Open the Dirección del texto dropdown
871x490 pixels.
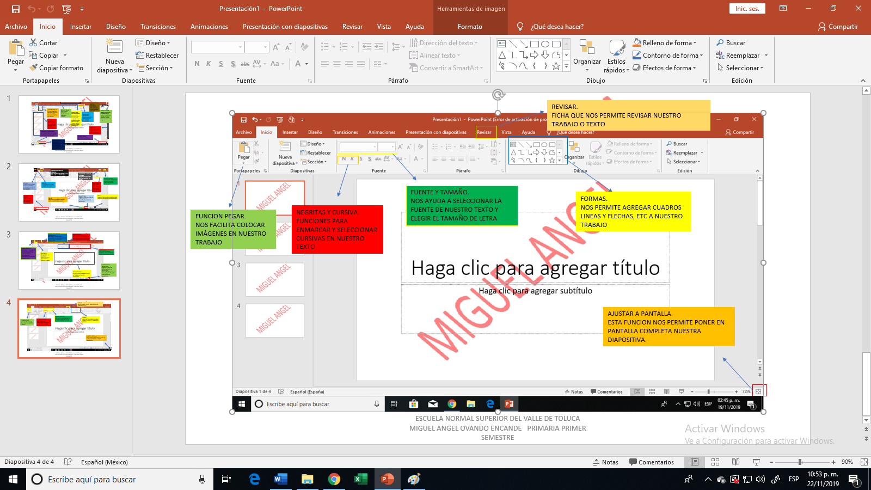446,42
